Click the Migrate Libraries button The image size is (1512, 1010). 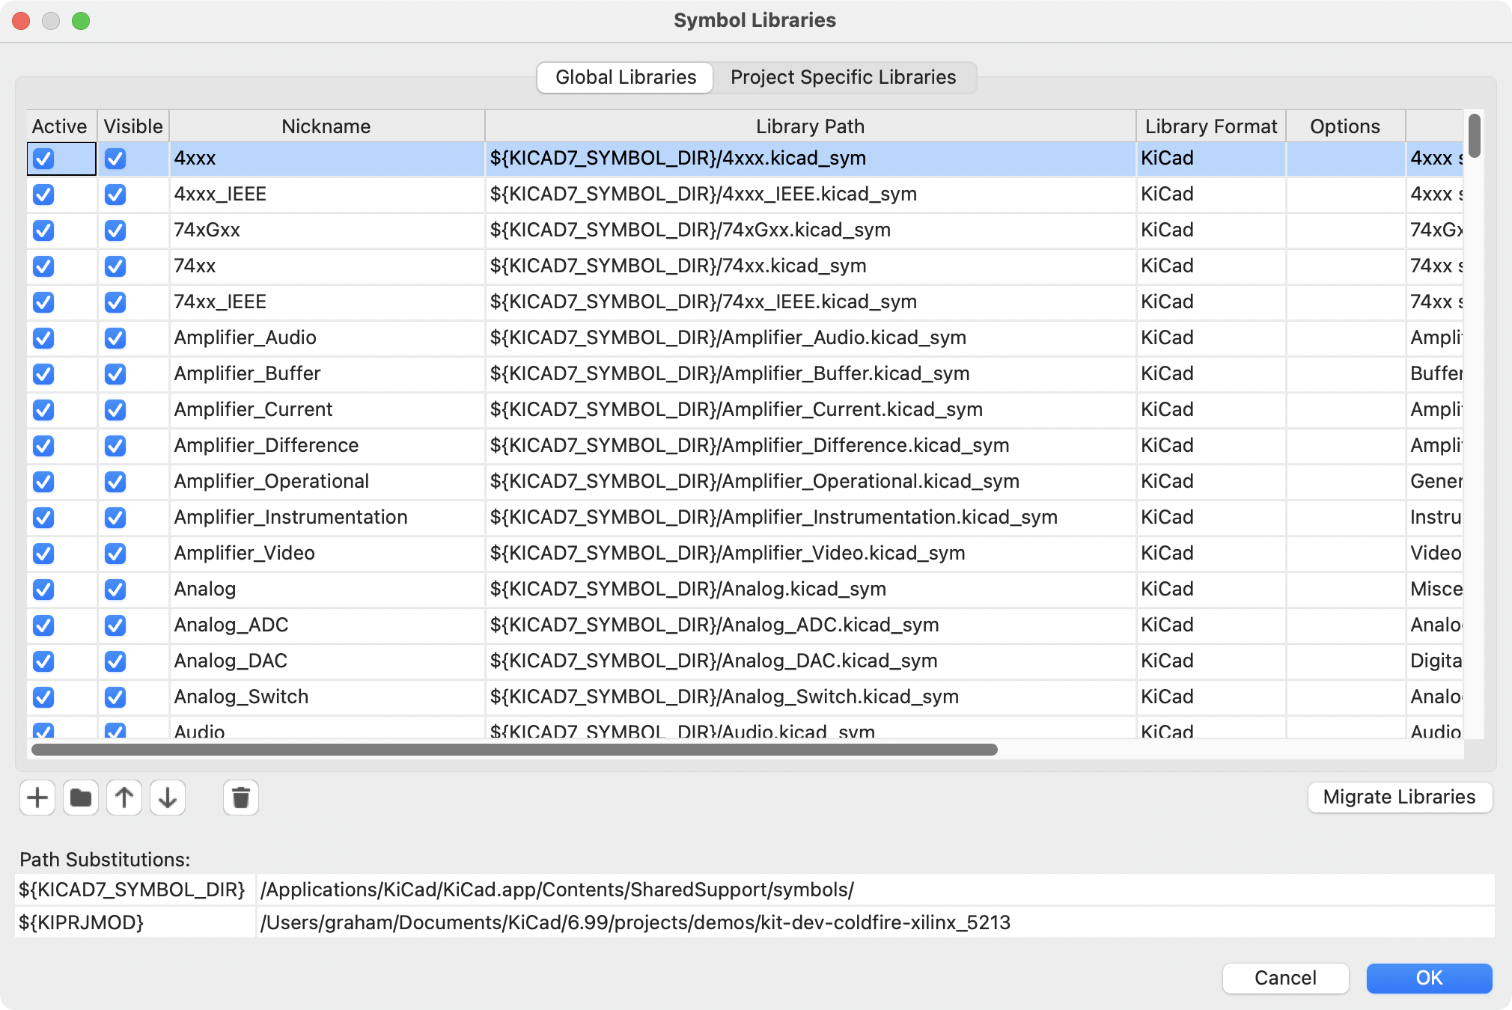pyautogui.click(x=1399, y=797)
